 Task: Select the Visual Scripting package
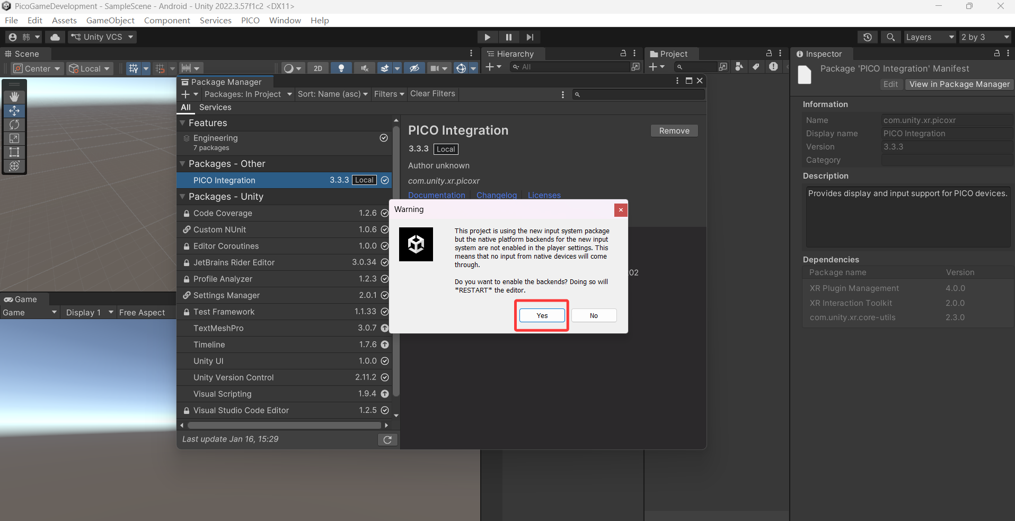click(284, 394)
